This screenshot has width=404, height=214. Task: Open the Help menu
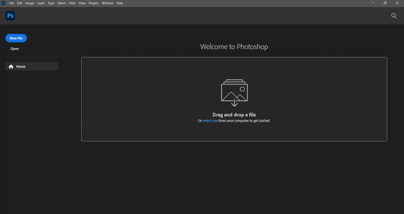pyautogui.click(x=120, y=3)
